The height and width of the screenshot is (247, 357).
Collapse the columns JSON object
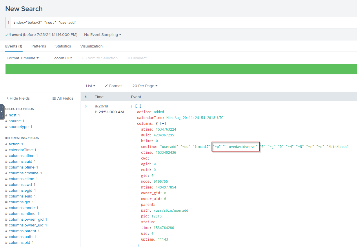[163, 124]
